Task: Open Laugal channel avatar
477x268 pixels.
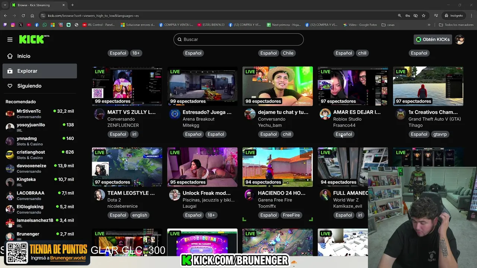Action: 175,195
